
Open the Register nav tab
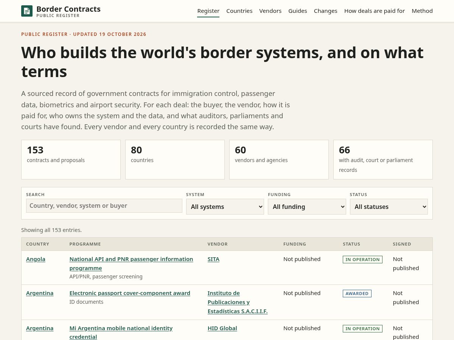tap(208, 11)
